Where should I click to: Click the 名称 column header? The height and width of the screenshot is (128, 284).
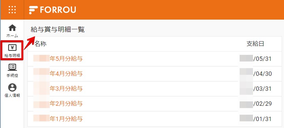coord(41,44)
